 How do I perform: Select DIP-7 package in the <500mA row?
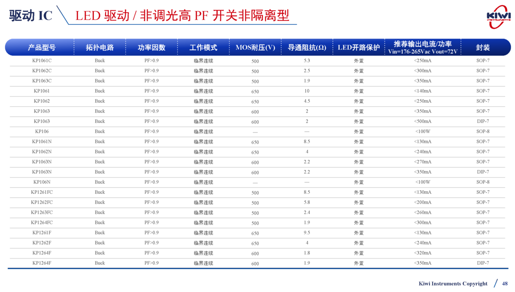click(483, 121)
